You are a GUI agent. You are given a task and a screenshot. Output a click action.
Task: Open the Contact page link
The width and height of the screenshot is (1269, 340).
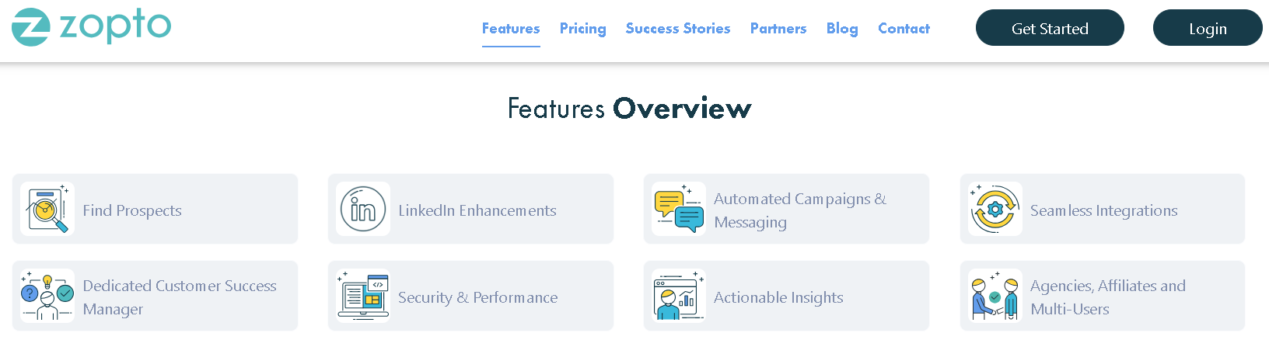(904, 29)
